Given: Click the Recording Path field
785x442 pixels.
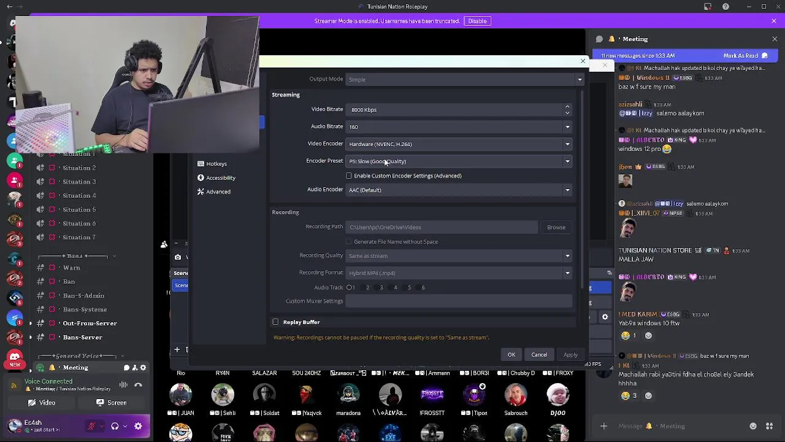Looking at the screenshot, I should pos(442,228).
